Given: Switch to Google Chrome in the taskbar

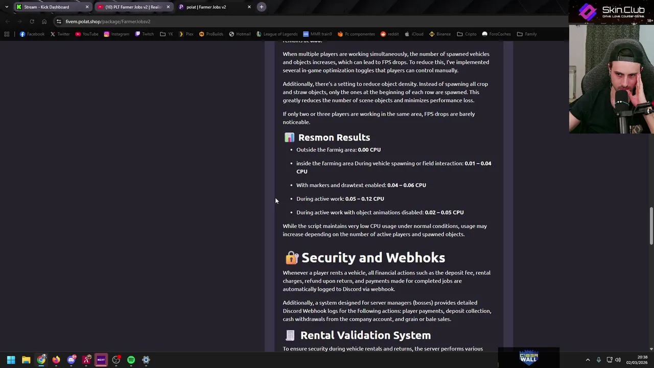Looking at the screenshot, I should click(x=41, y=360).
